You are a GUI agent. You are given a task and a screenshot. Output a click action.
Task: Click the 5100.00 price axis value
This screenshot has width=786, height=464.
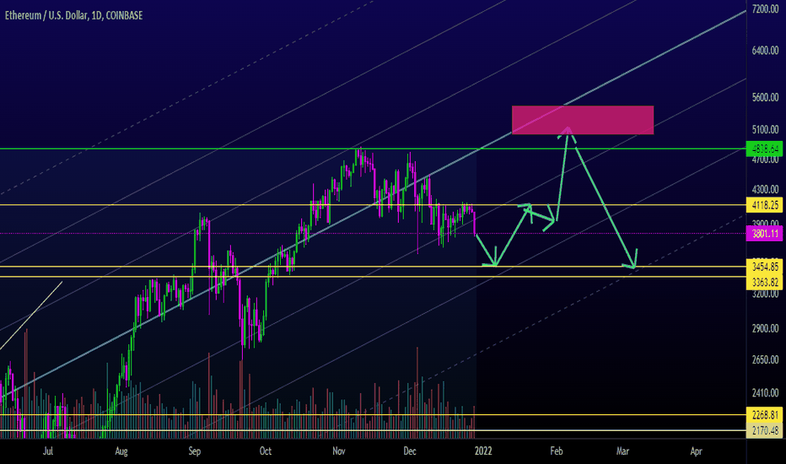point(765,130)
